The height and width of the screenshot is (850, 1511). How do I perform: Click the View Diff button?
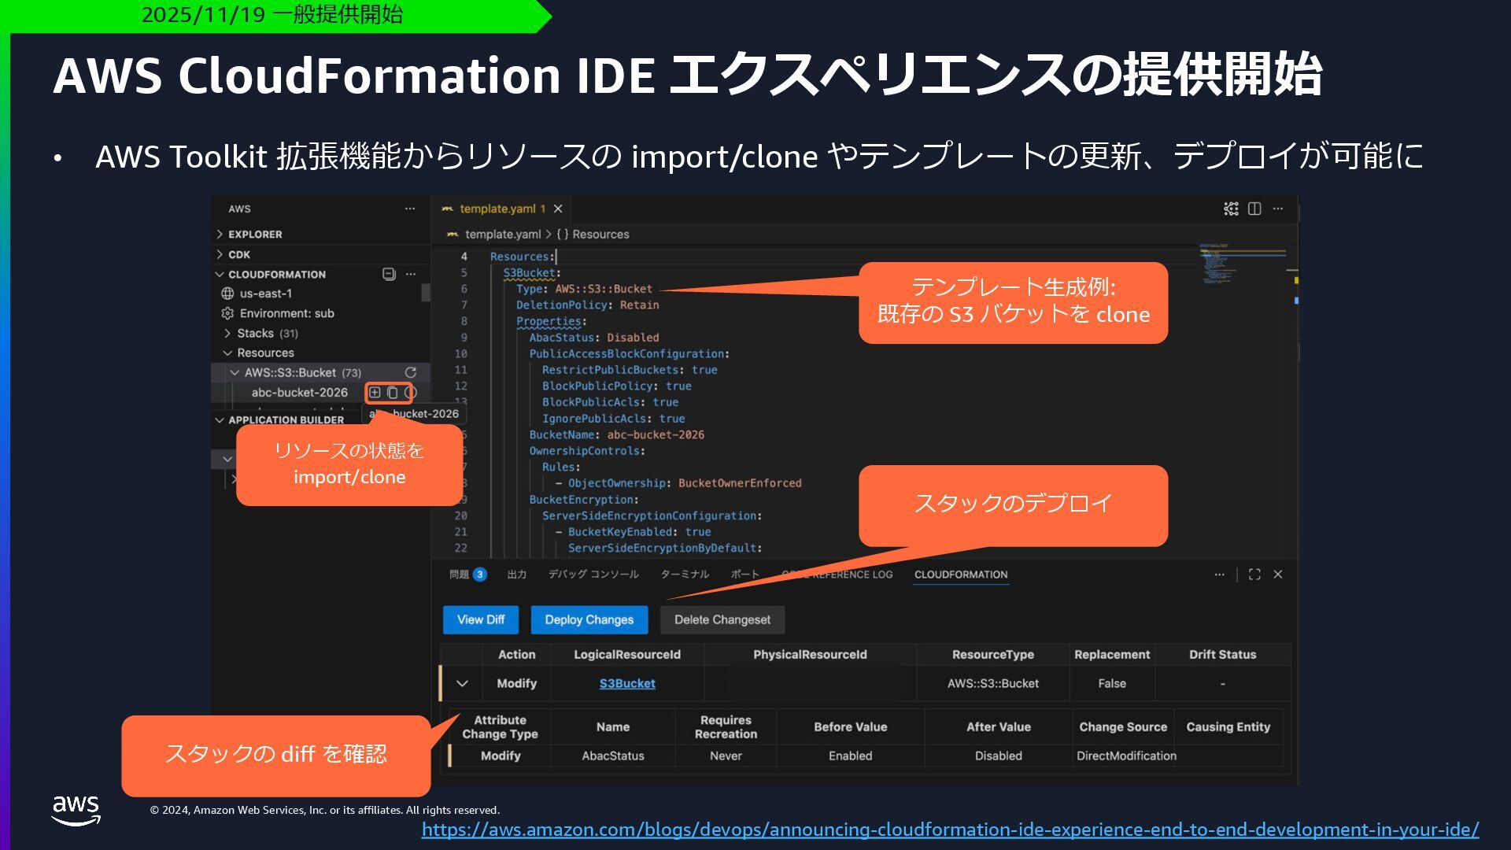(x=480, y=619)
